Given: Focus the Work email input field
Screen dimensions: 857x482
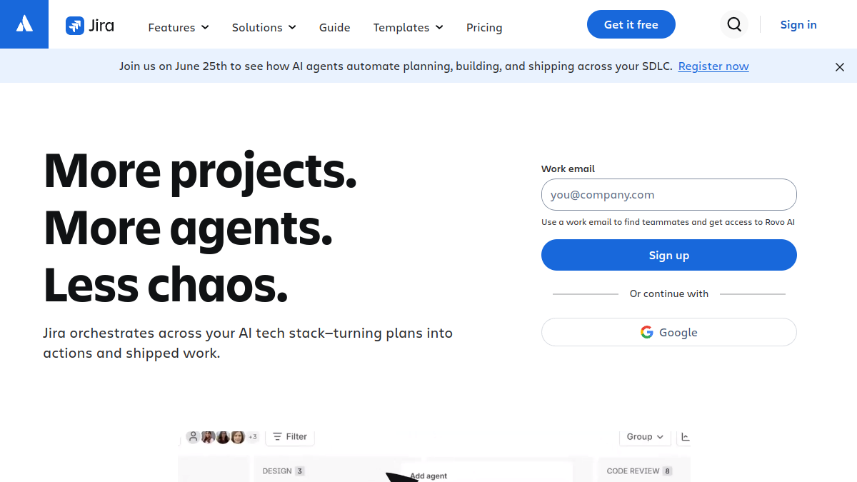Looking at the screenshot, I should [668, 194].
